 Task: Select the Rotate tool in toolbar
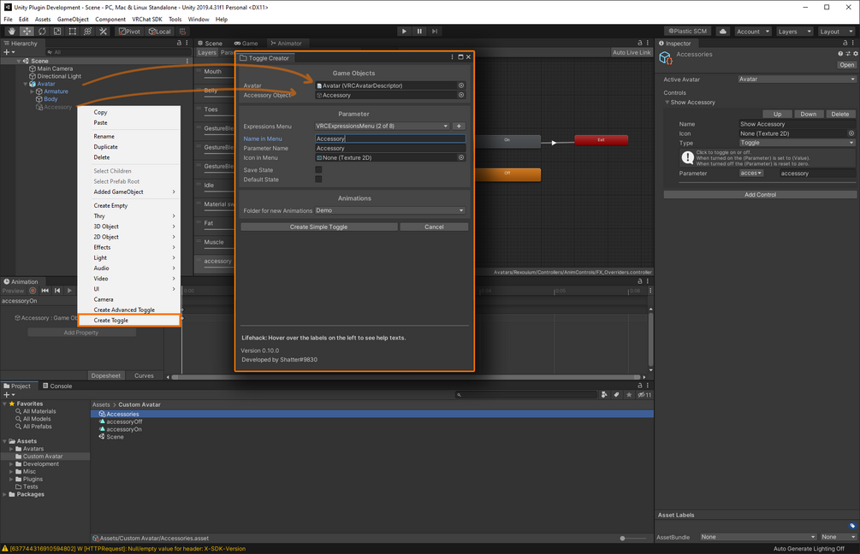click(x=42, y=32)
